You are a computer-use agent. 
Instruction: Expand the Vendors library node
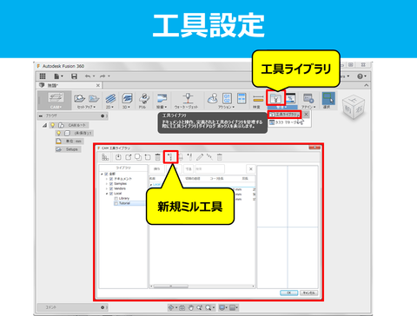[x=107, y=188]
